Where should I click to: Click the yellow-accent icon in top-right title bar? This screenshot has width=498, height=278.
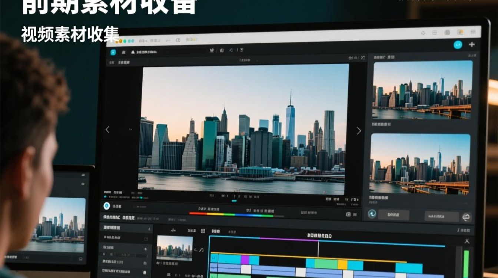tap(460, 32)
